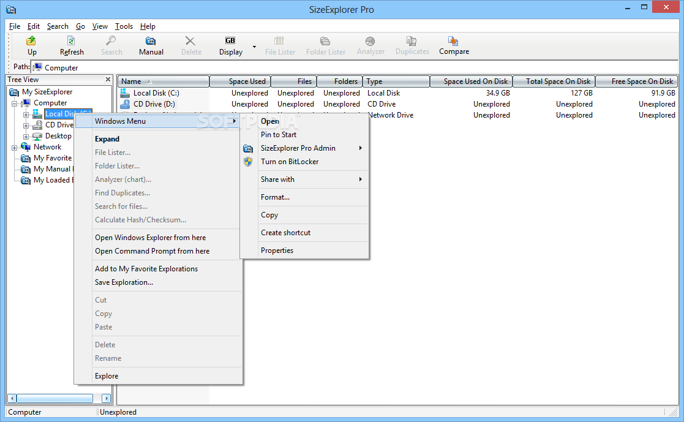Image resolution: width=684 pixels, height=422 pixels.
Task: Open the Manual toolbar icon
Action: pos(151,41)
